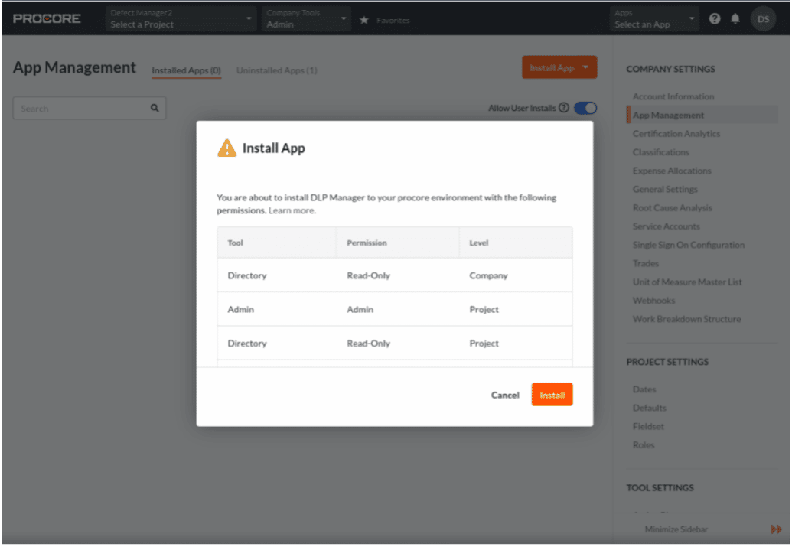Open General Settings in sidebar

click(665, 190)
